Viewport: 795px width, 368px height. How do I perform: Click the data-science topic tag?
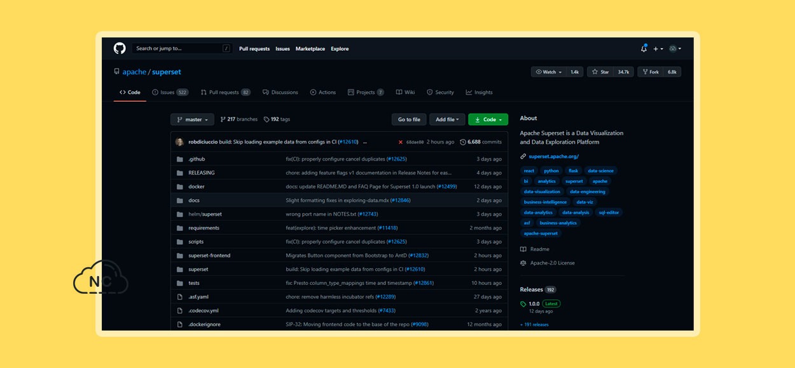(600, 171)
